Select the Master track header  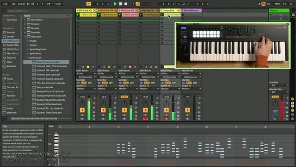pos(279,10)
